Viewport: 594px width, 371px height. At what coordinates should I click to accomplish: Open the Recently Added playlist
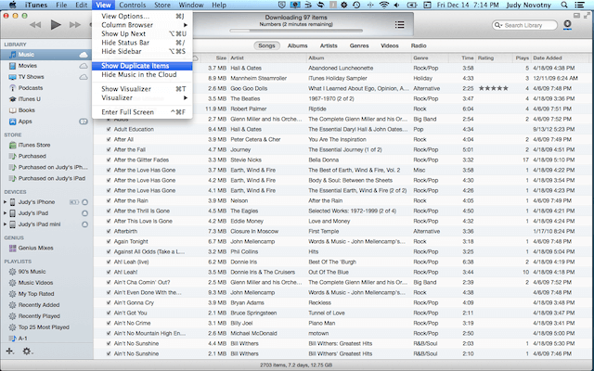(x=39, y=305)
